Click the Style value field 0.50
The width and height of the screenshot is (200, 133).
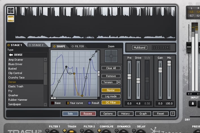point(147,103)
